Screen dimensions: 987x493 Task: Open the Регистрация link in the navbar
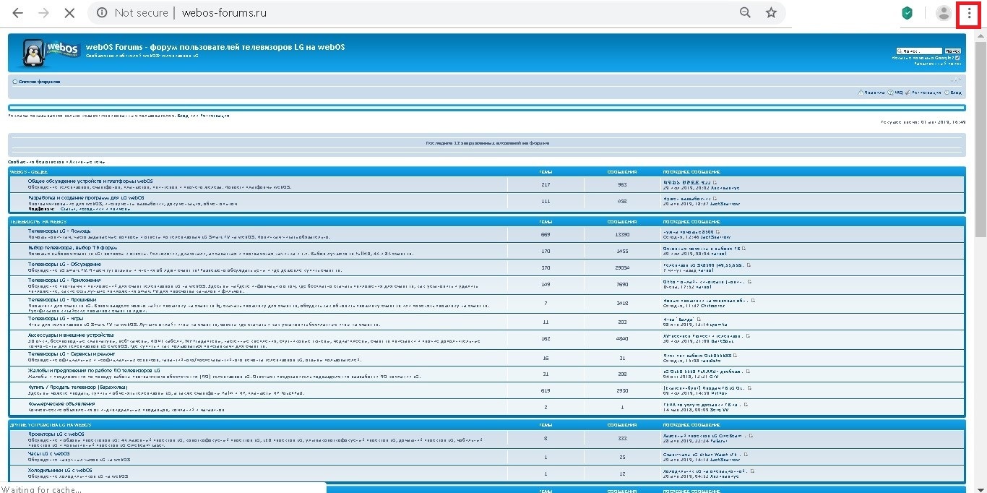click(926, 93)
